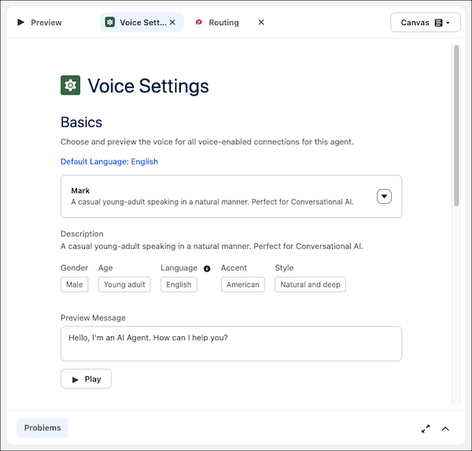472x451 pixels.
Task: Expand panel with the diagonal arrows icon
Action: click(x=426, y=429)
